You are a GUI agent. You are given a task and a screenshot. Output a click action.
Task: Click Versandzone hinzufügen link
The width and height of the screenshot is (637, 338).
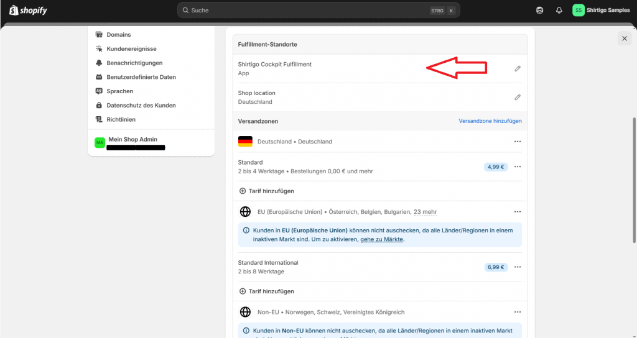[490, 121]
